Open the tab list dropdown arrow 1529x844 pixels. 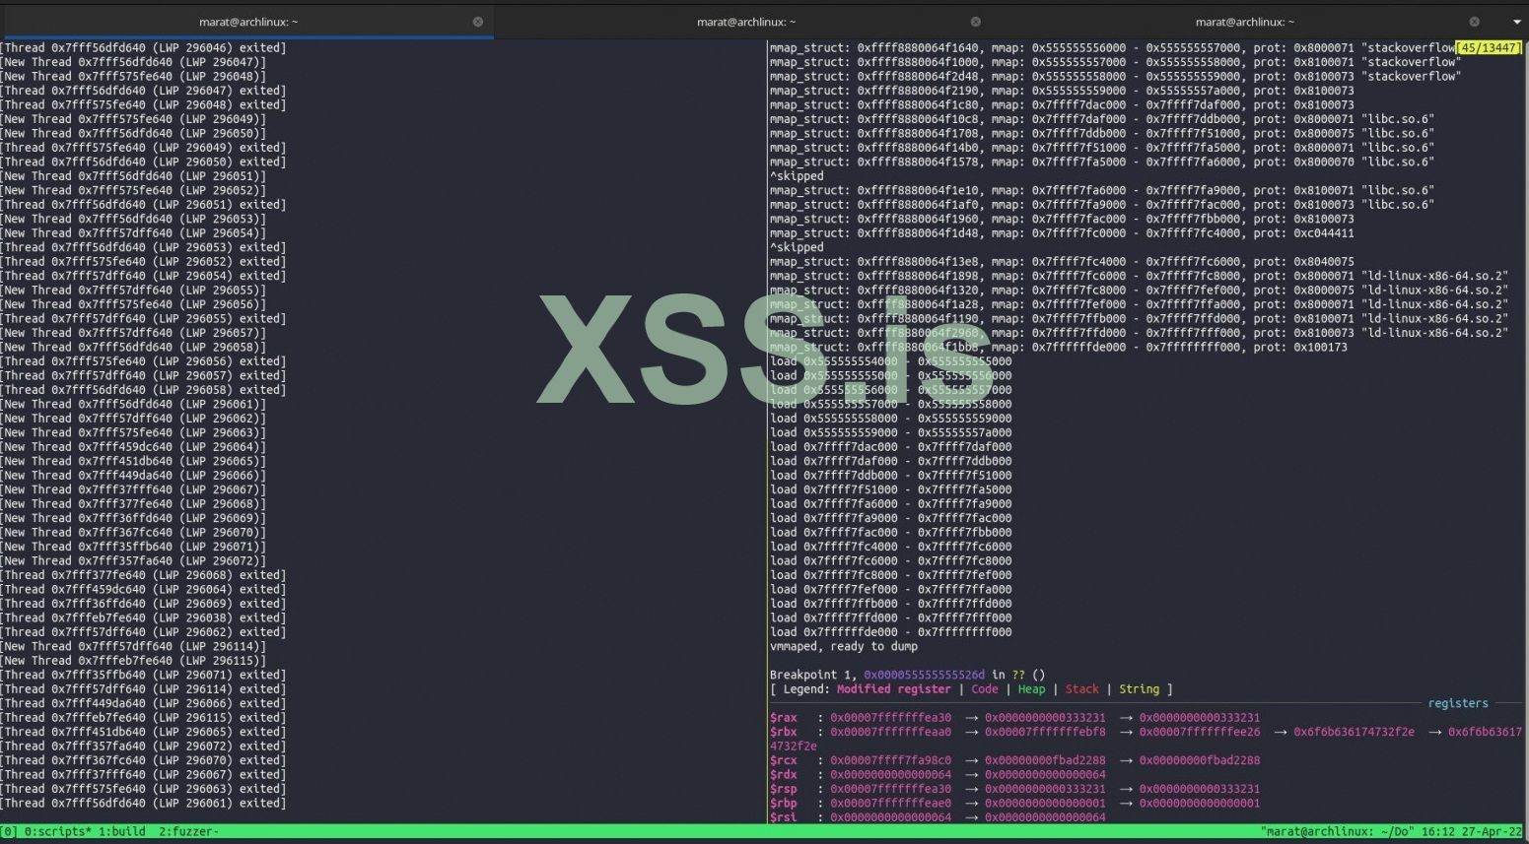[x=1516, y=22]
